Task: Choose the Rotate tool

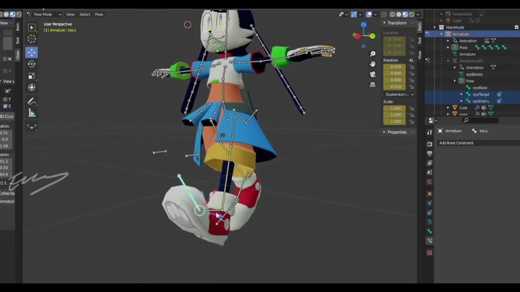Action: pyautogui.click(x=32, y=64)
